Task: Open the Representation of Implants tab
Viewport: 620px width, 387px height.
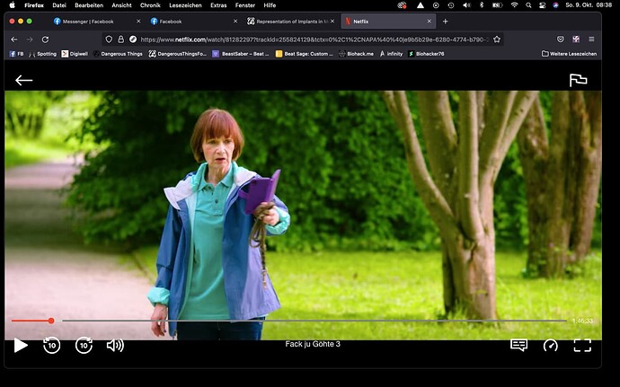Action: coord(292,22)
